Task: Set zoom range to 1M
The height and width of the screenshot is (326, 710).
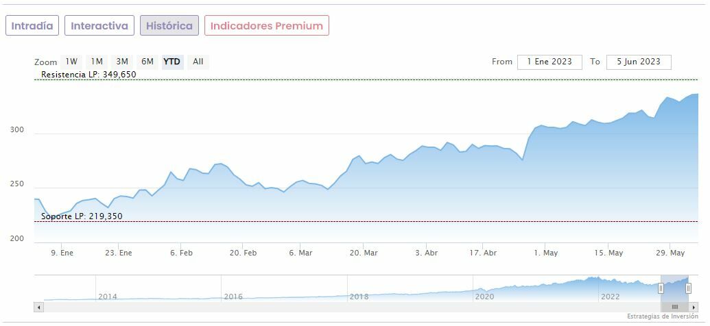Action: (x=97, y=62)
